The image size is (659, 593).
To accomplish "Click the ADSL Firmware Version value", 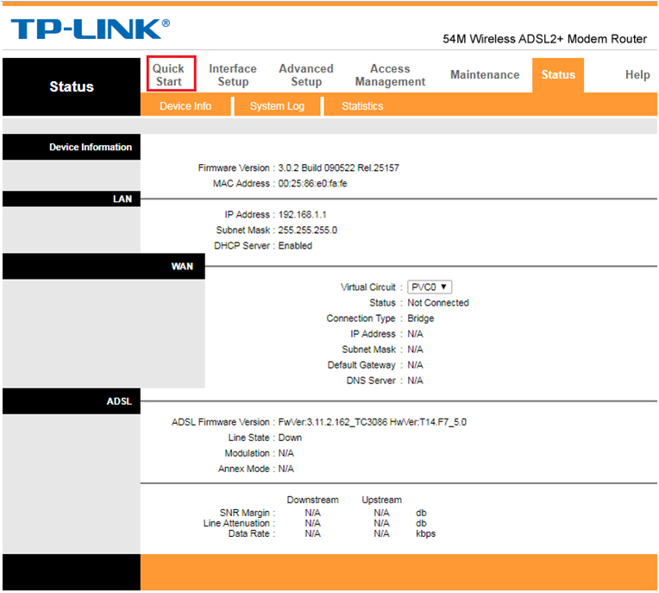I will point(372,422).
